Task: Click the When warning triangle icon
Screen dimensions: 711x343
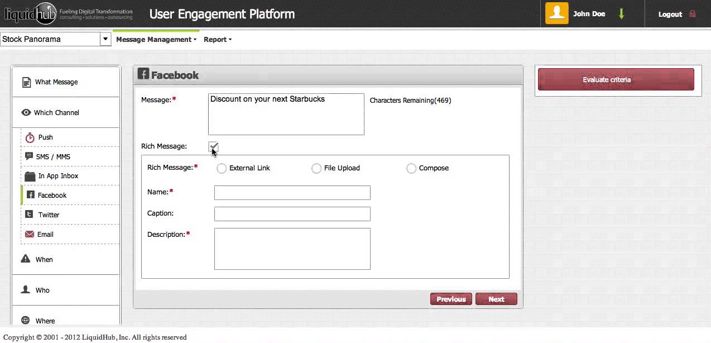Action: (x=26, y=259)
